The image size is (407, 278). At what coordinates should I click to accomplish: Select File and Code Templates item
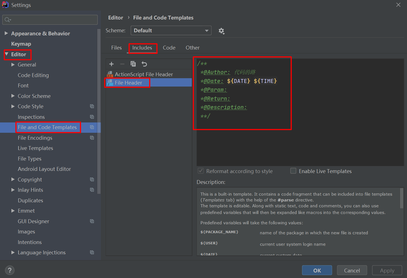pos(47,127)
